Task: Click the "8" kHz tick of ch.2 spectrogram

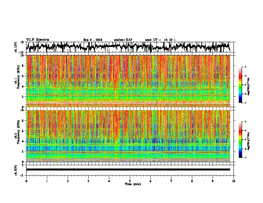Action: pyautogui.click(x=23, y=121)
